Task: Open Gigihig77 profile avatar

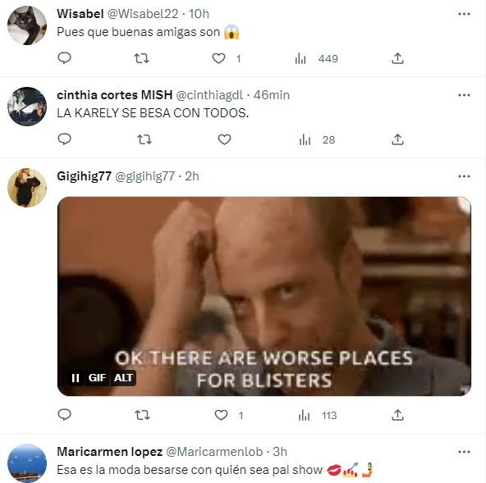Action: click(x=27, y=188)
